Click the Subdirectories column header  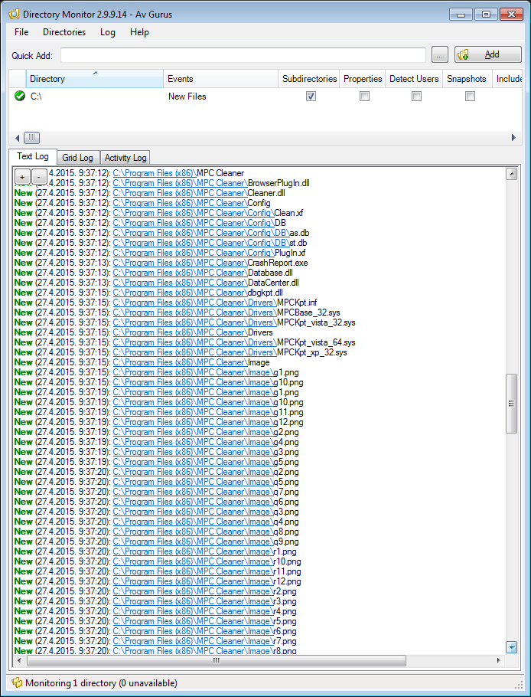point(309,79)
